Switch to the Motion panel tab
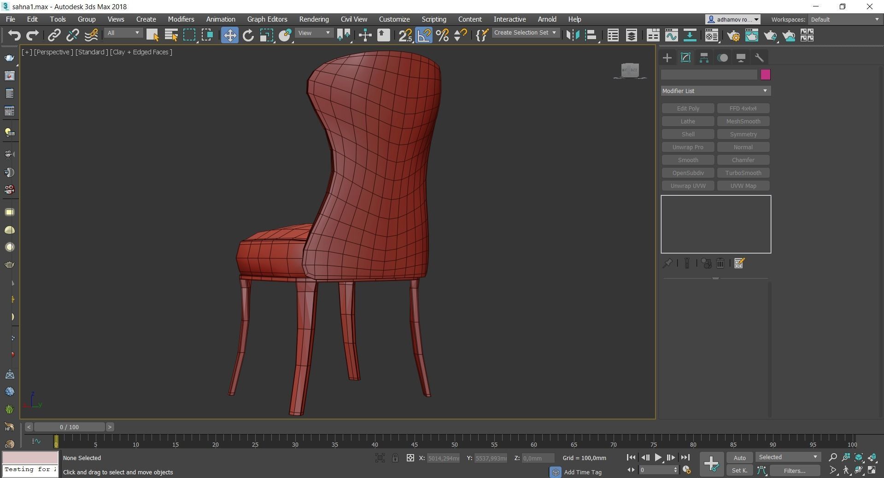The image size is (884, 478). 722,58
